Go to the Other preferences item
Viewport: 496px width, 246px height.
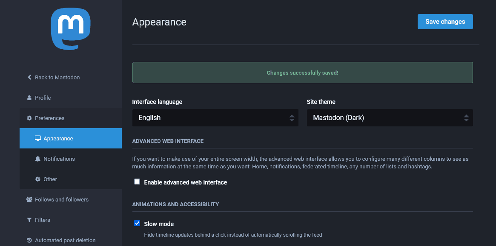pos(50,179)
